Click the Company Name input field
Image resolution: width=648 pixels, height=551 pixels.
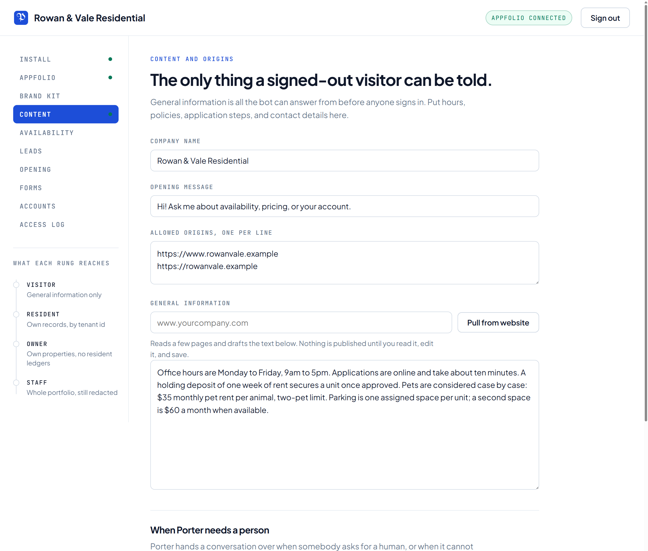point(345,160)
